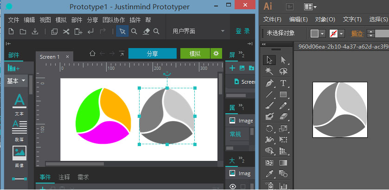Viewport: 389px width, 190px height.
Task: Click the green 模拟 button
Action: pos(195,54)
